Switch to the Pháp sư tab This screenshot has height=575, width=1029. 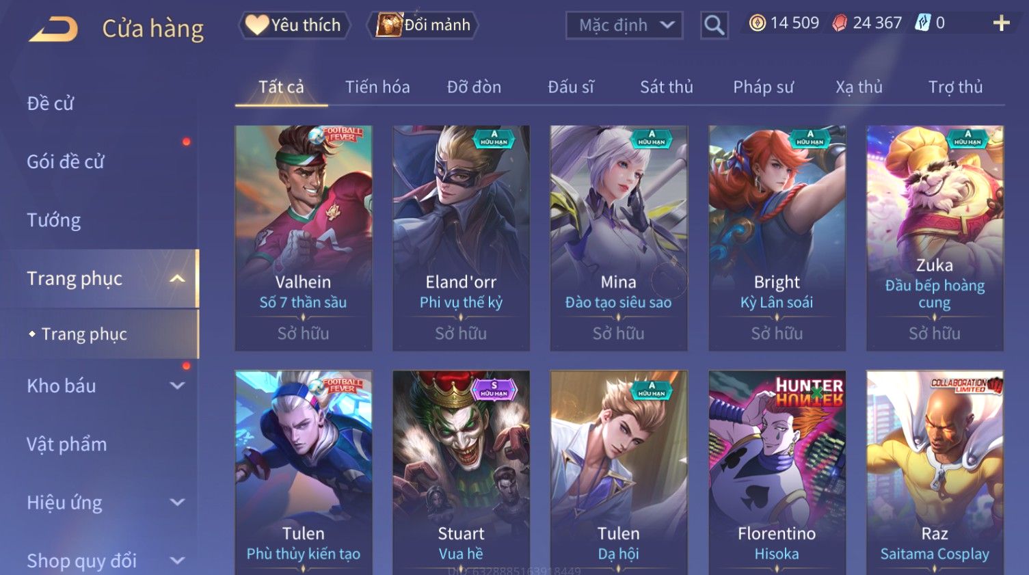click(763, 87)
